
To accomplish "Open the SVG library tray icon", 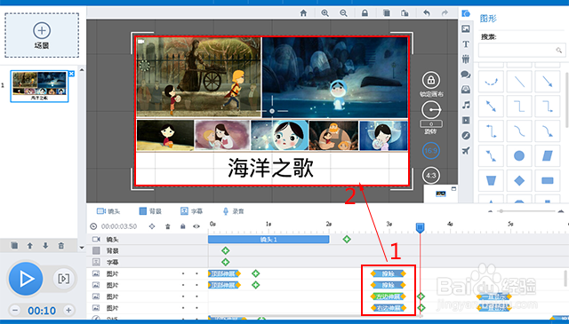I will click(x=466, y=90).
